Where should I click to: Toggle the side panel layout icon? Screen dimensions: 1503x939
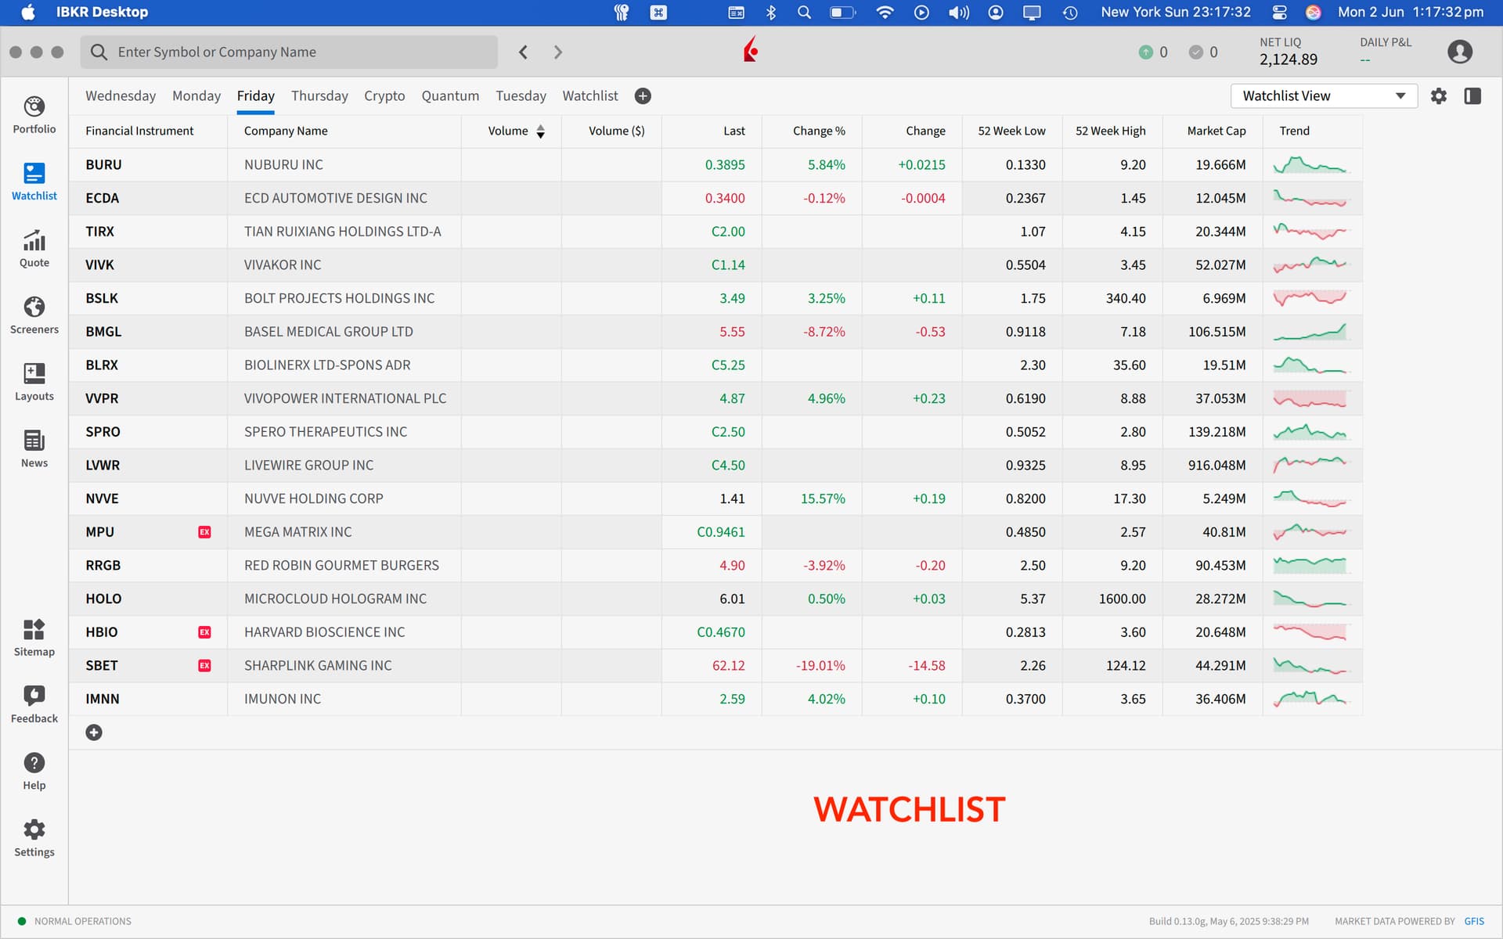(x=1472, y=96)
